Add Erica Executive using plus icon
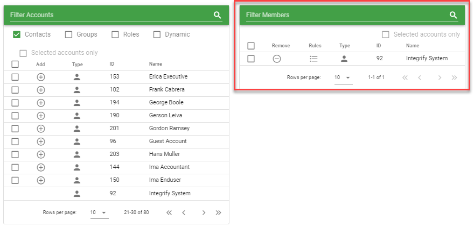 pyautogui.click(x=41, y=77)
